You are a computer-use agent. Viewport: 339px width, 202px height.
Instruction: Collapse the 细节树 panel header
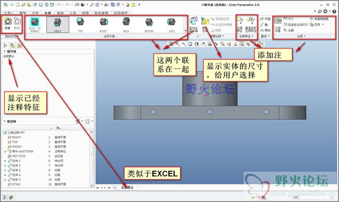(5, 52)
